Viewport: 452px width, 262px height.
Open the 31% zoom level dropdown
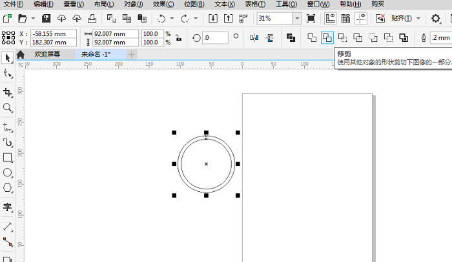296,19
